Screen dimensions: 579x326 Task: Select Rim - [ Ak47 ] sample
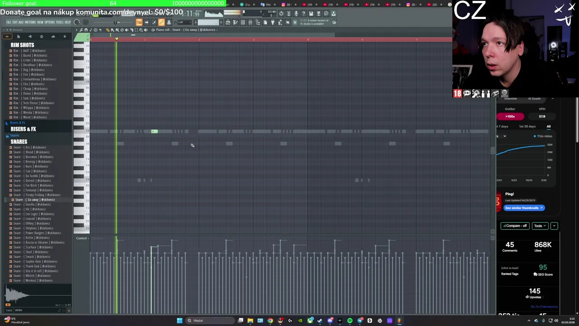(29, 51)
